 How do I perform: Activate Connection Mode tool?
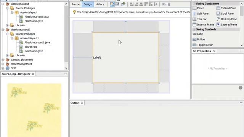pyautogui.click(x=117, y=4)
